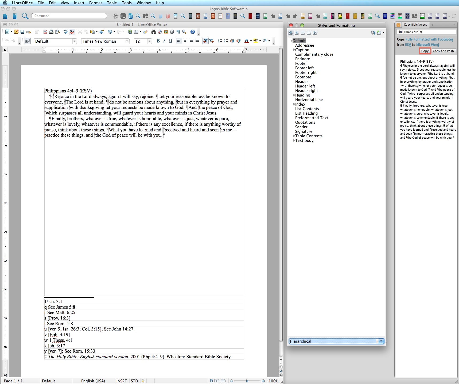Insert a hyperlink with the globe icon
The height and width of the screenshot is (384, 459).
tap(130, 32)
